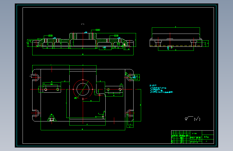The height and width of the screenshot is (151, 233).
Task: Select the part name in the title block
Action: click(x=206, y=137)
